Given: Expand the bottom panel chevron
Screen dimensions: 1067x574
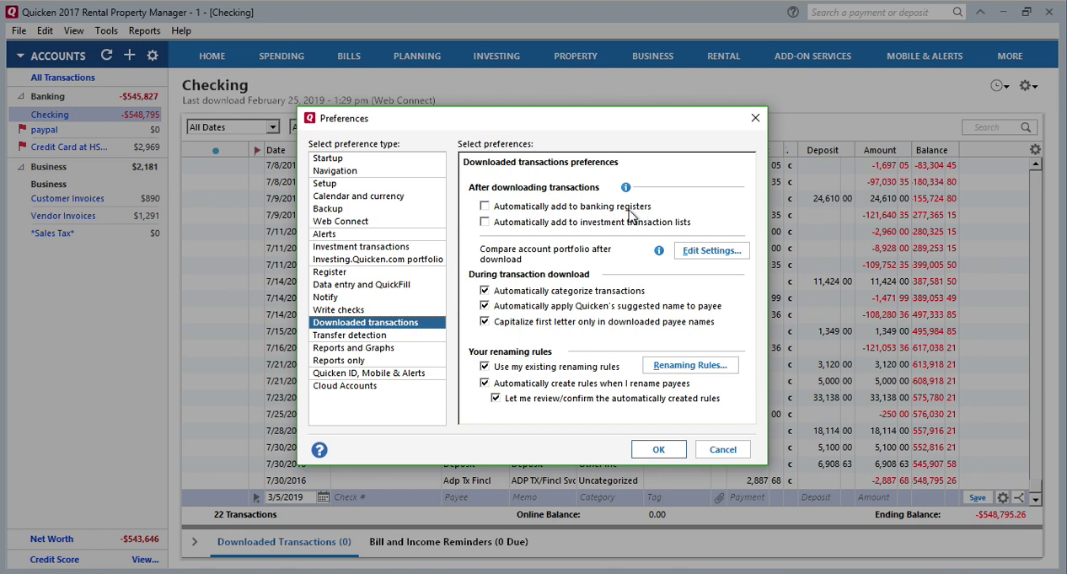Looking at the screenshot, I should 194,542.
